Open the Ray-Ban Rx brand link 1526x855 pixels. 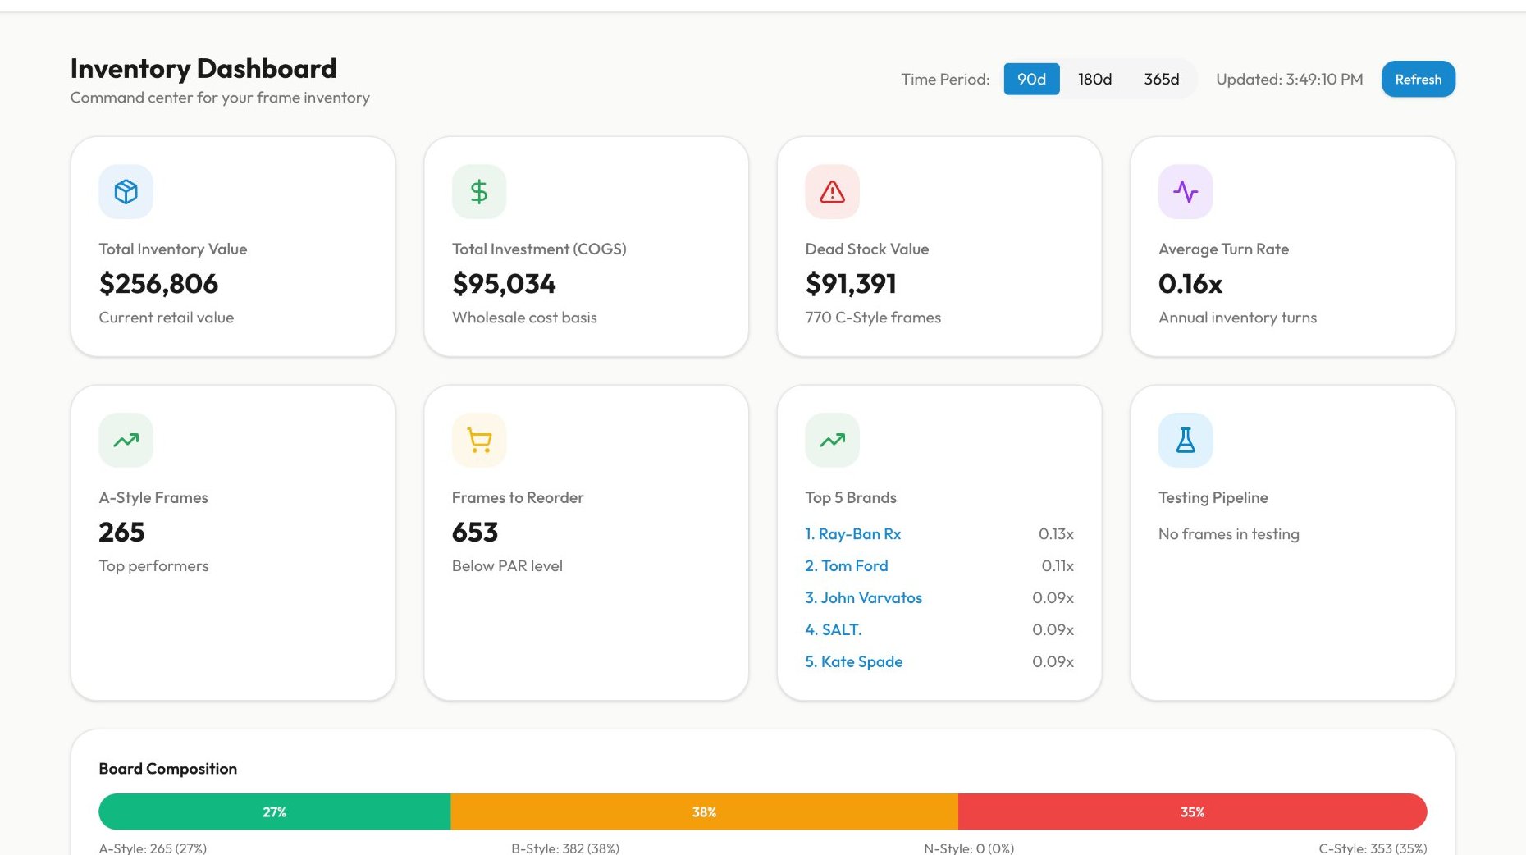[x=854, y=533]
